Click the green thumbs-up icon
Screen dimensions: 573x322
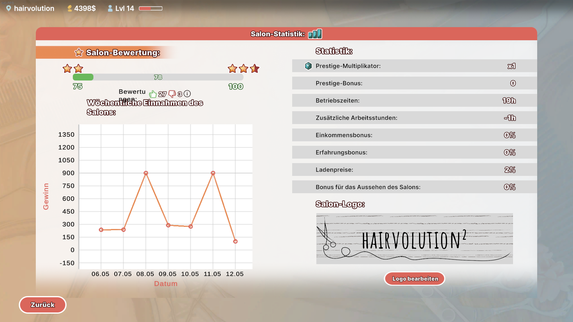153,94
